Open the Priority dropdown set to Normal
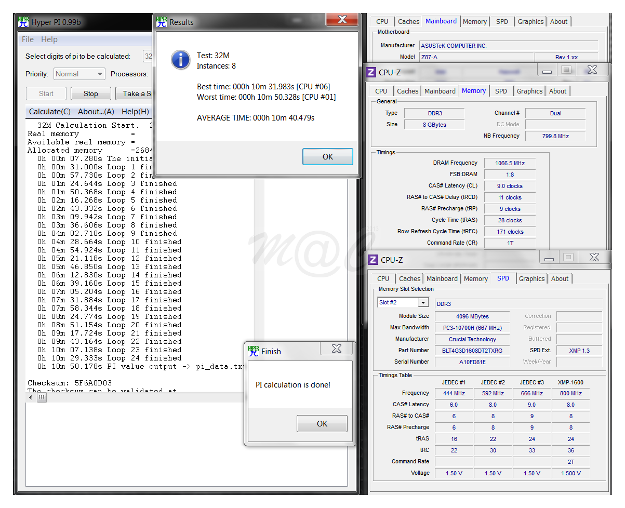The width and height of the screenshot is (625, 508). point(79,74)
